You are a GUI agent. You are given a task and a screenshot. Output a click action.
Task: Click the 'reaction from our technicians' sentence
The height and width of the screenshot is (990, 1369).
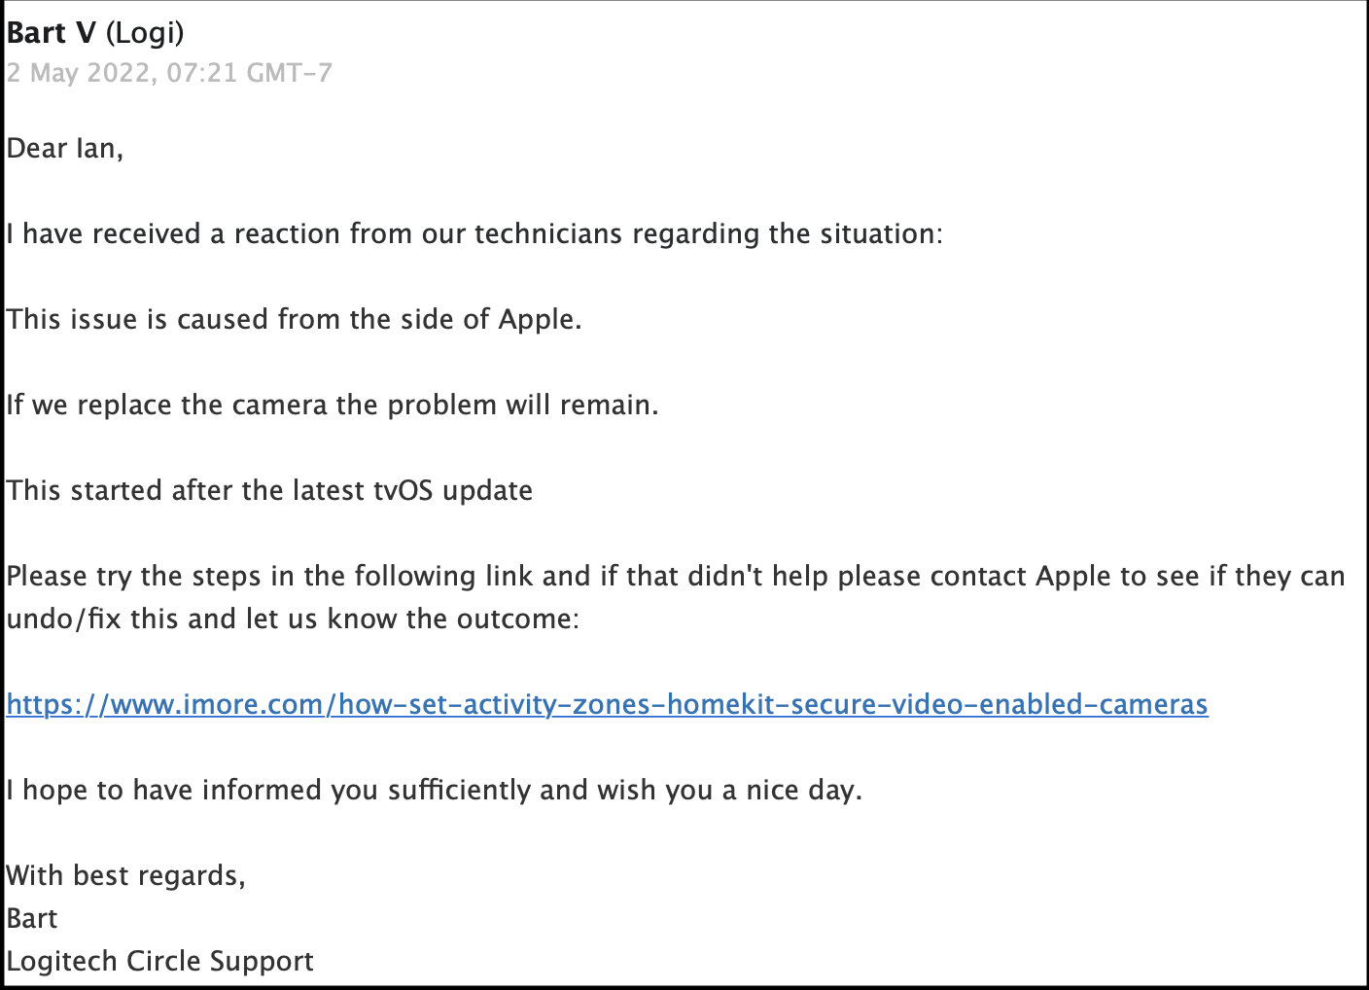click(474, 234)
